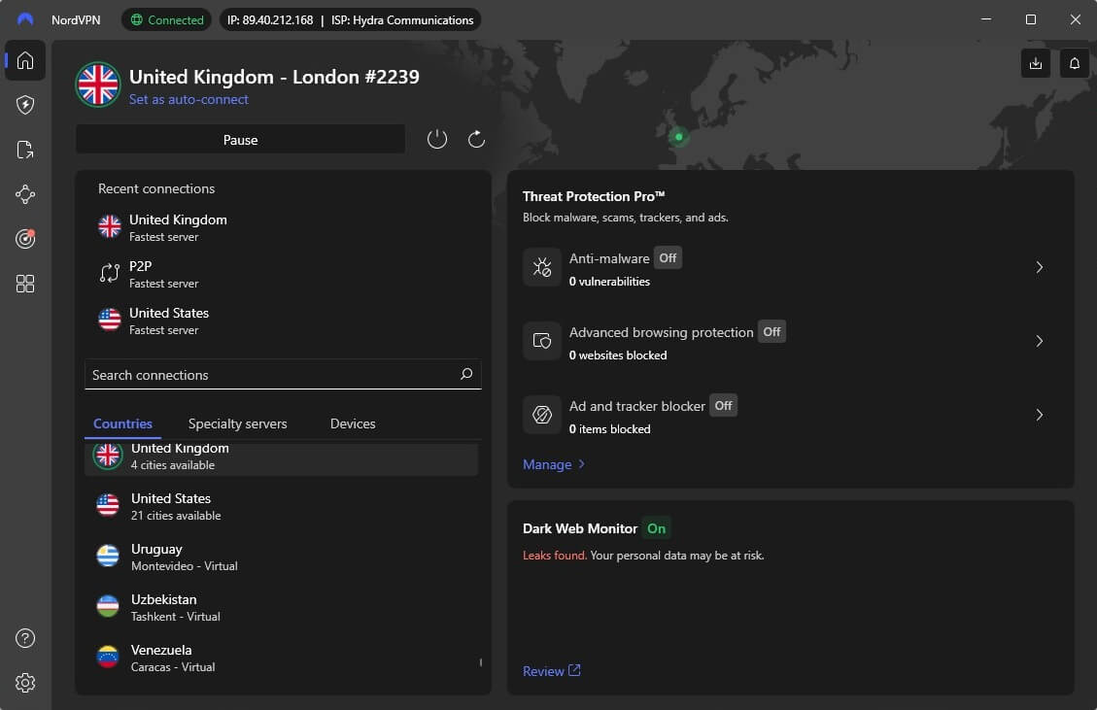The height and width of the screenshot is (710, 1097).
Task: Enable the Ad and tracker blocker
Action: click(723, 405)
